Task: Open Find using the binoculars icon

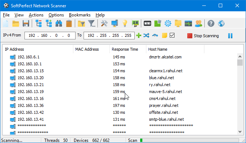Action: point(59,24)
